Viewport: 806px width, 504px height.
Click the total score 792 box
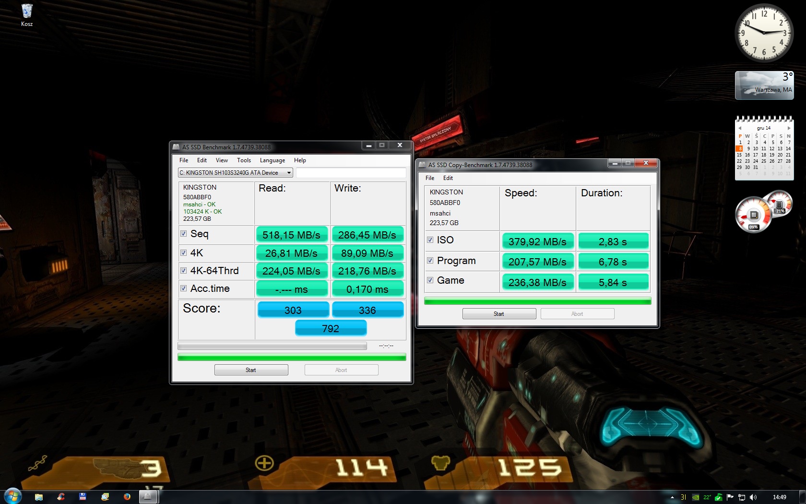pyautogui.click(x=331, y=328)
